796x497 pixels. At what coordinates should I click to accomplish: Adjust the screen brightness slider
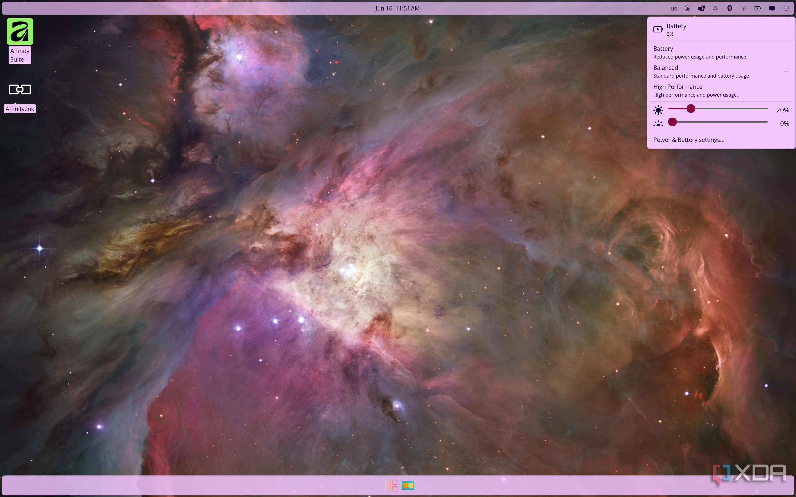coord(718,109)
